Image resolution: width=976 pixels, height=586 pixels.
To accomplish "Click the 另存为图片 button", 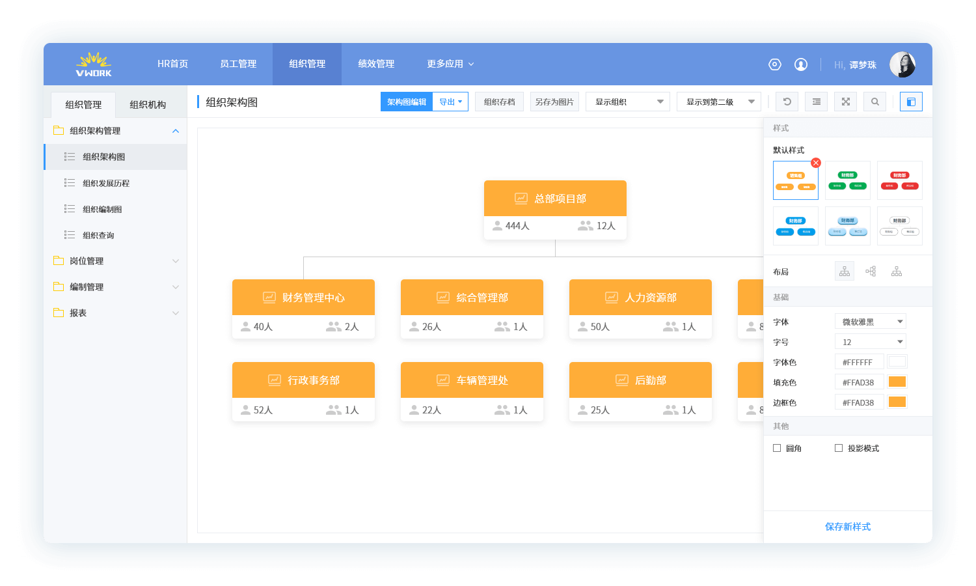I will pyautogui.click(x=554, y=102).
